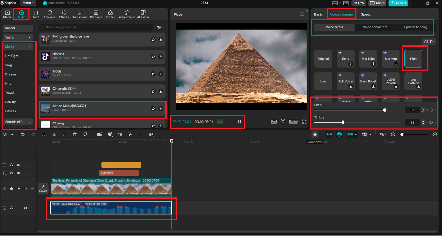
Task: Click the Pitch slider handle
Action: click(x=385, y=110)
